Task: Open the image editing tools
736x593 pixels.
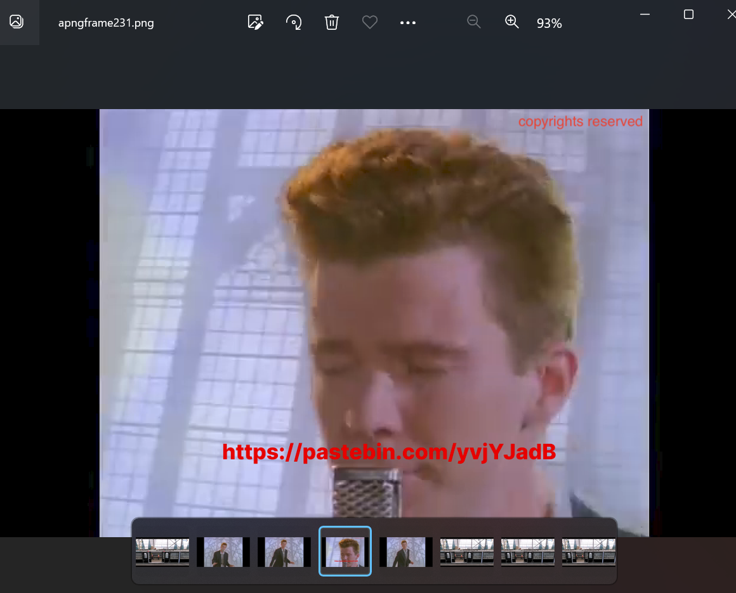Action: (255, 22)
